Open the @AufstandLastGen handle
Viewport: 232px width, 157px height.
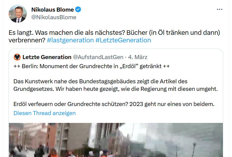pos(98,57)
